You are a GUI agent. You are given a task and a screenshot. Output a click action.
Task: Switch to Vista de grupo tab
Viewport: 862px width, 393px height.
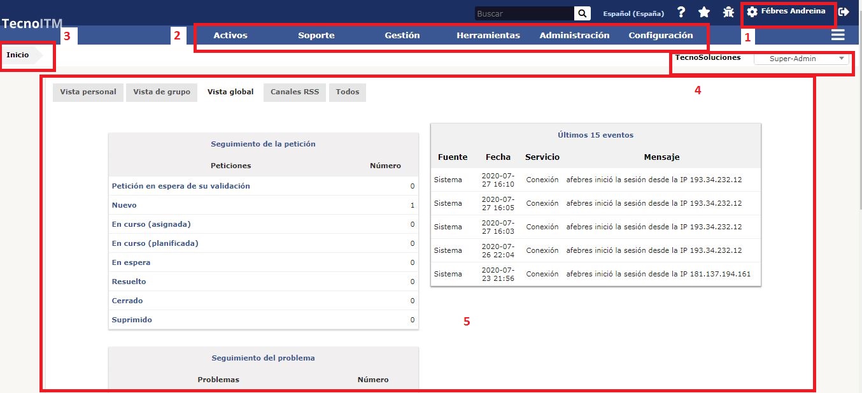[162, 92]
